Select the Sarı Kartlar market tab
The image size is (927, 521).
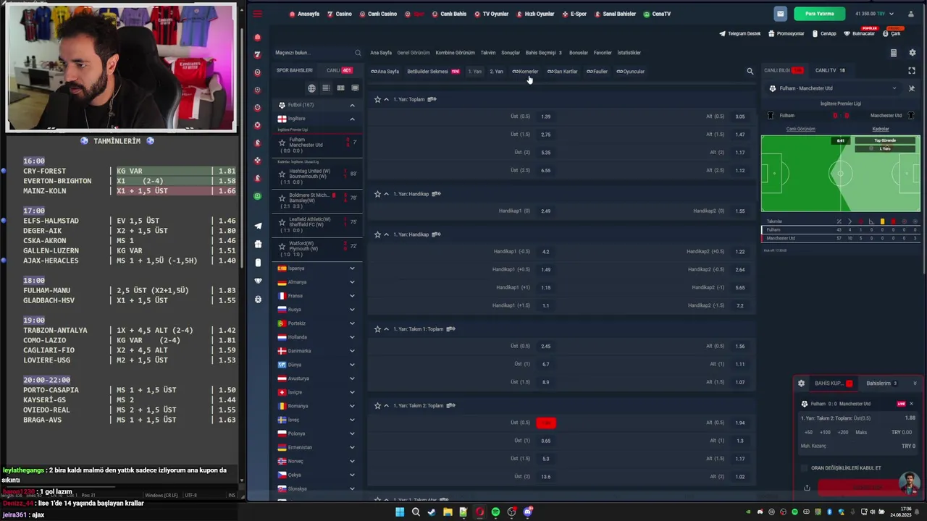pos(562,72)
